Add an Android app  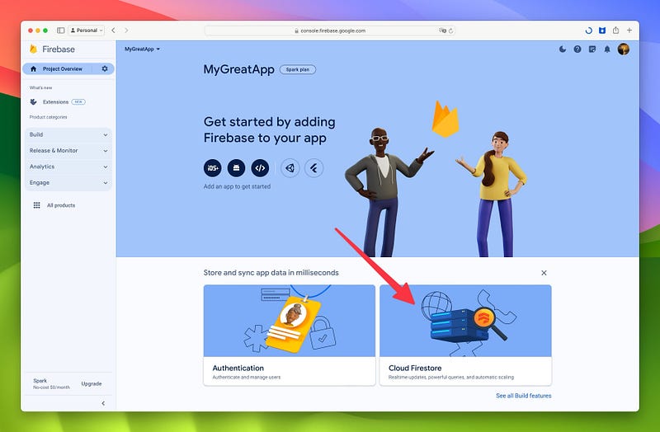(236, 168)
